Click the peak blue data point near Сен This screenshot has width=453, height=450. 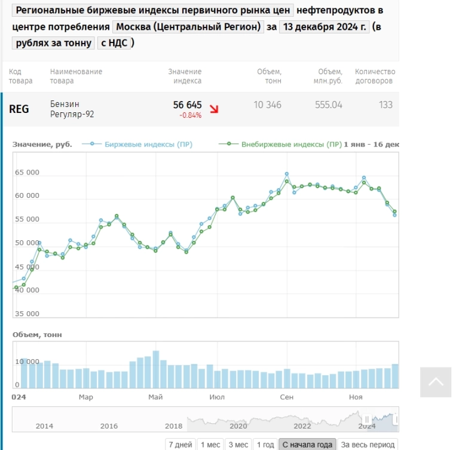pyautogui.click(x=287, y=174)
